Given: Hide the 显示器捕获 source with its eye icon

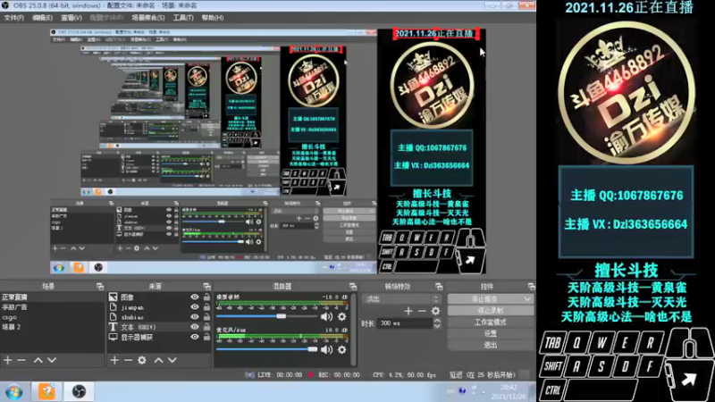Looking at the screenshot, I should pos(195,337).
